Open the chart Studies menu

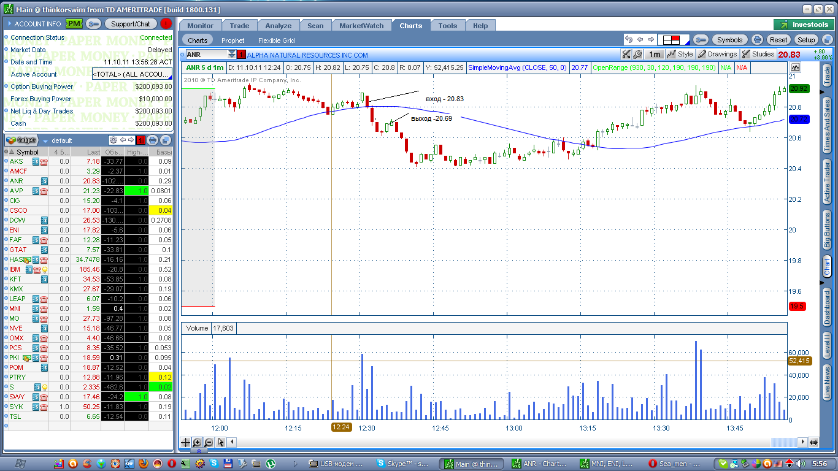(x=758, y=54)
